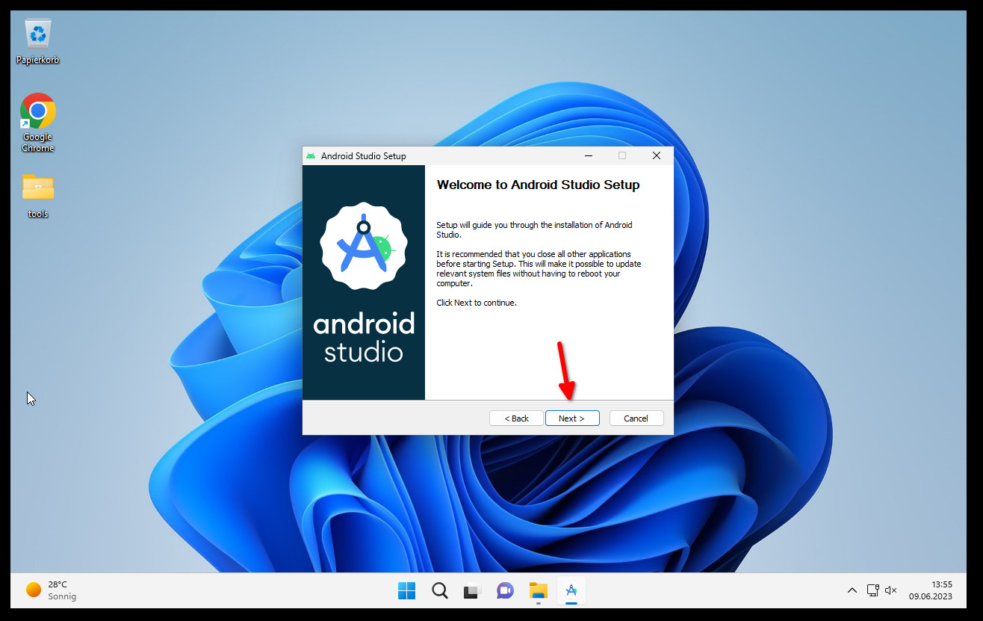The height and width of the screenshot is (621, 983).
Task: Click 'Welcome to Android Studio Setup' heading
Action: point(538,185)
